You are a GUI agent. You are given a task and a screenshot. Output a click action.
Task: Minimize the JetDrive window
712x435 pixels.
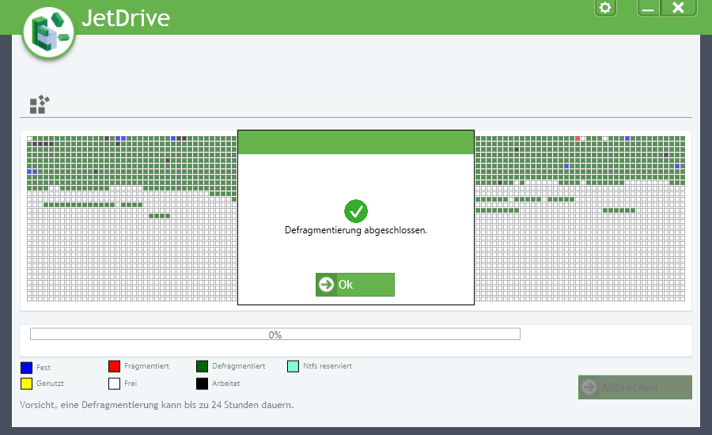[x=649, y=8]
